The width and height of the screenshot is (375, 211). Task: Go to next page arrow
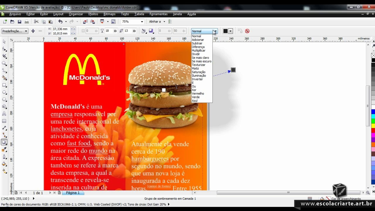coord(50,193)
